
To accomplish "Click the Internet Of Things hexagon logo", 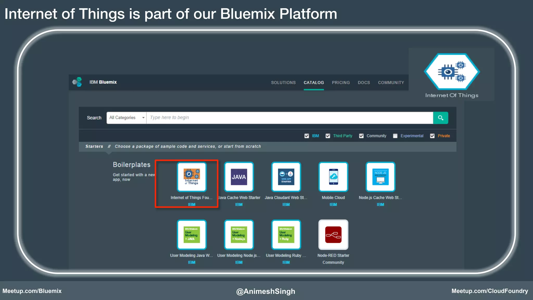I will click(452, 72).
